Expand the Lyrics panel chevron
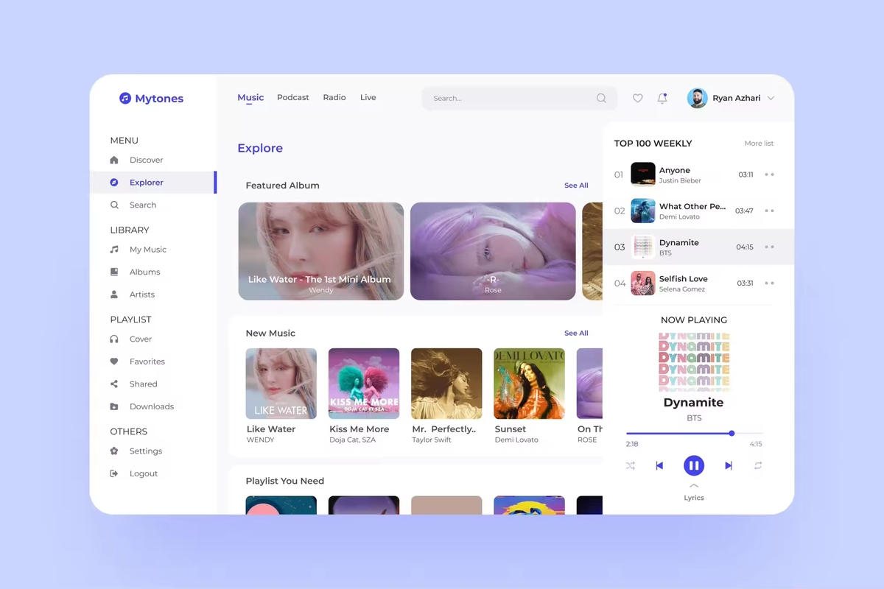884x589 pixels. [693, 486]
